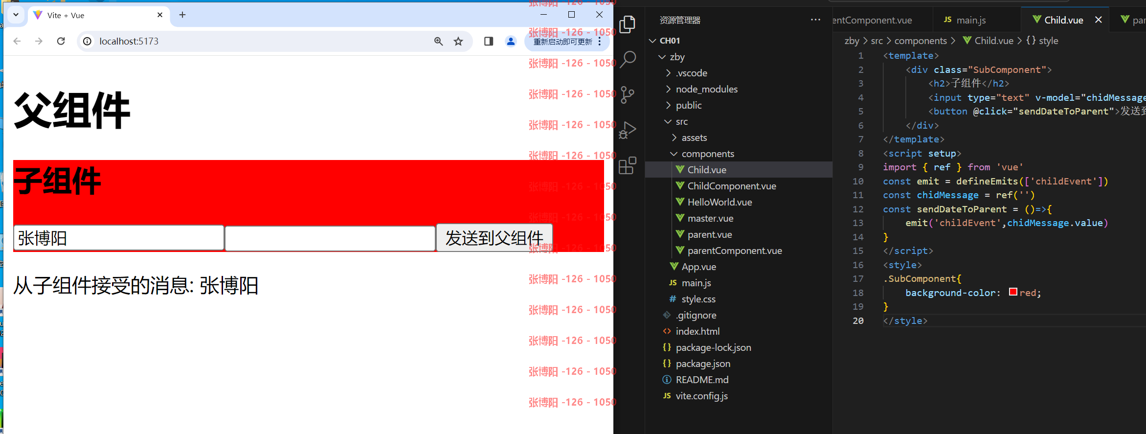
Task: Open the Search view in VS Code
Action: coord(628,59)
